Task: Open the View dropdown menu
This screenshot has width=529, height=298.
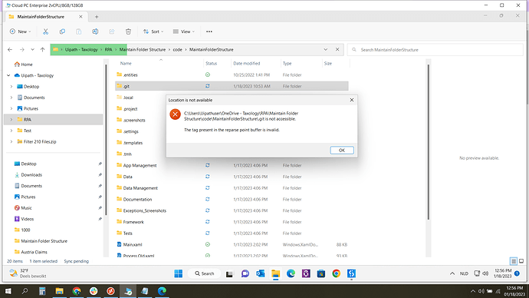Action: click(x=184, y=31)
